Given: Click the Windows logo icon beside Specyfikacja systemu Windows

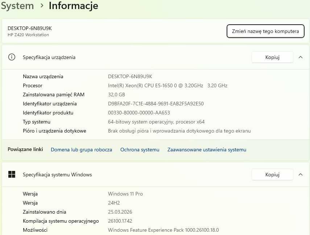Looking at the screenshot, I should tap(12, 175).
